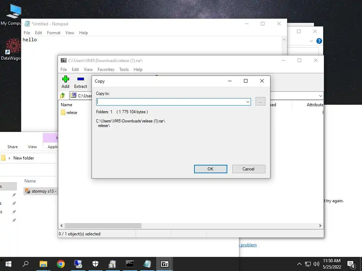
Task: Open 7-Zip Tools menu
Action: [x=124, y=70]
